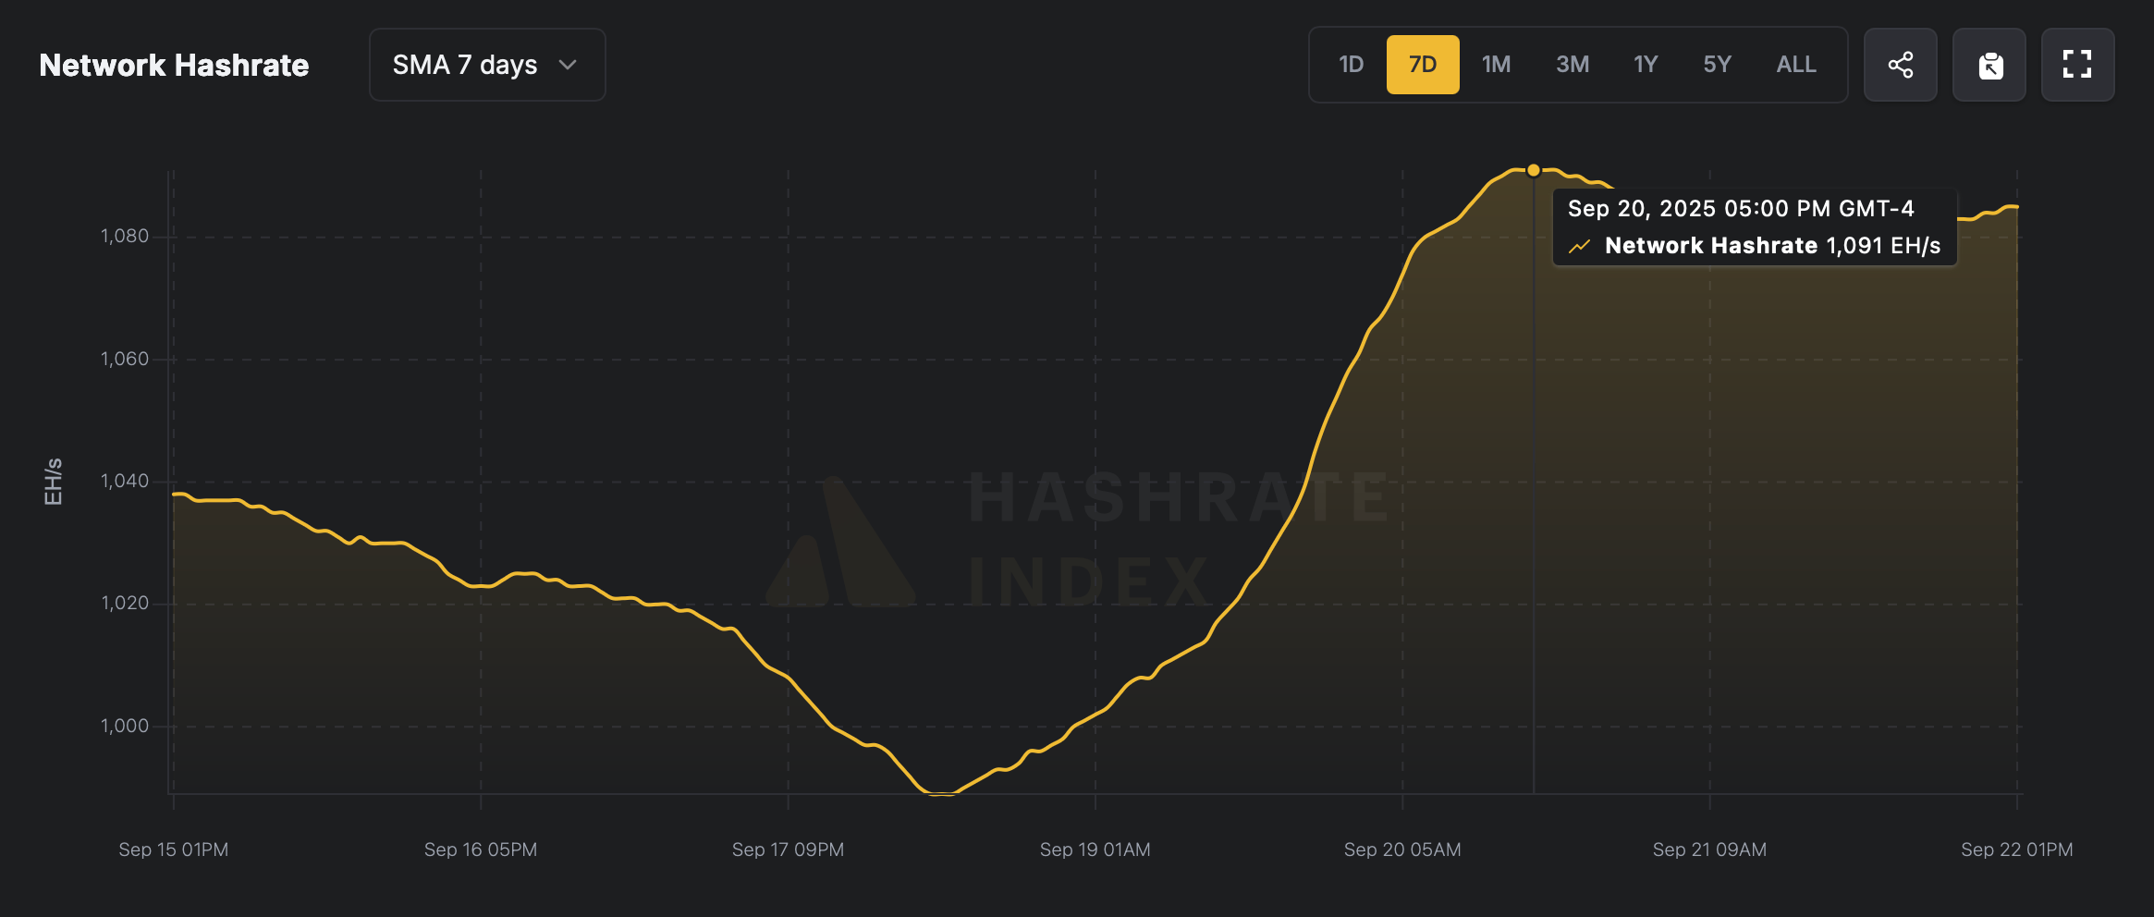
Task: Switch to the 1D range
Action: pos(1351,64)
